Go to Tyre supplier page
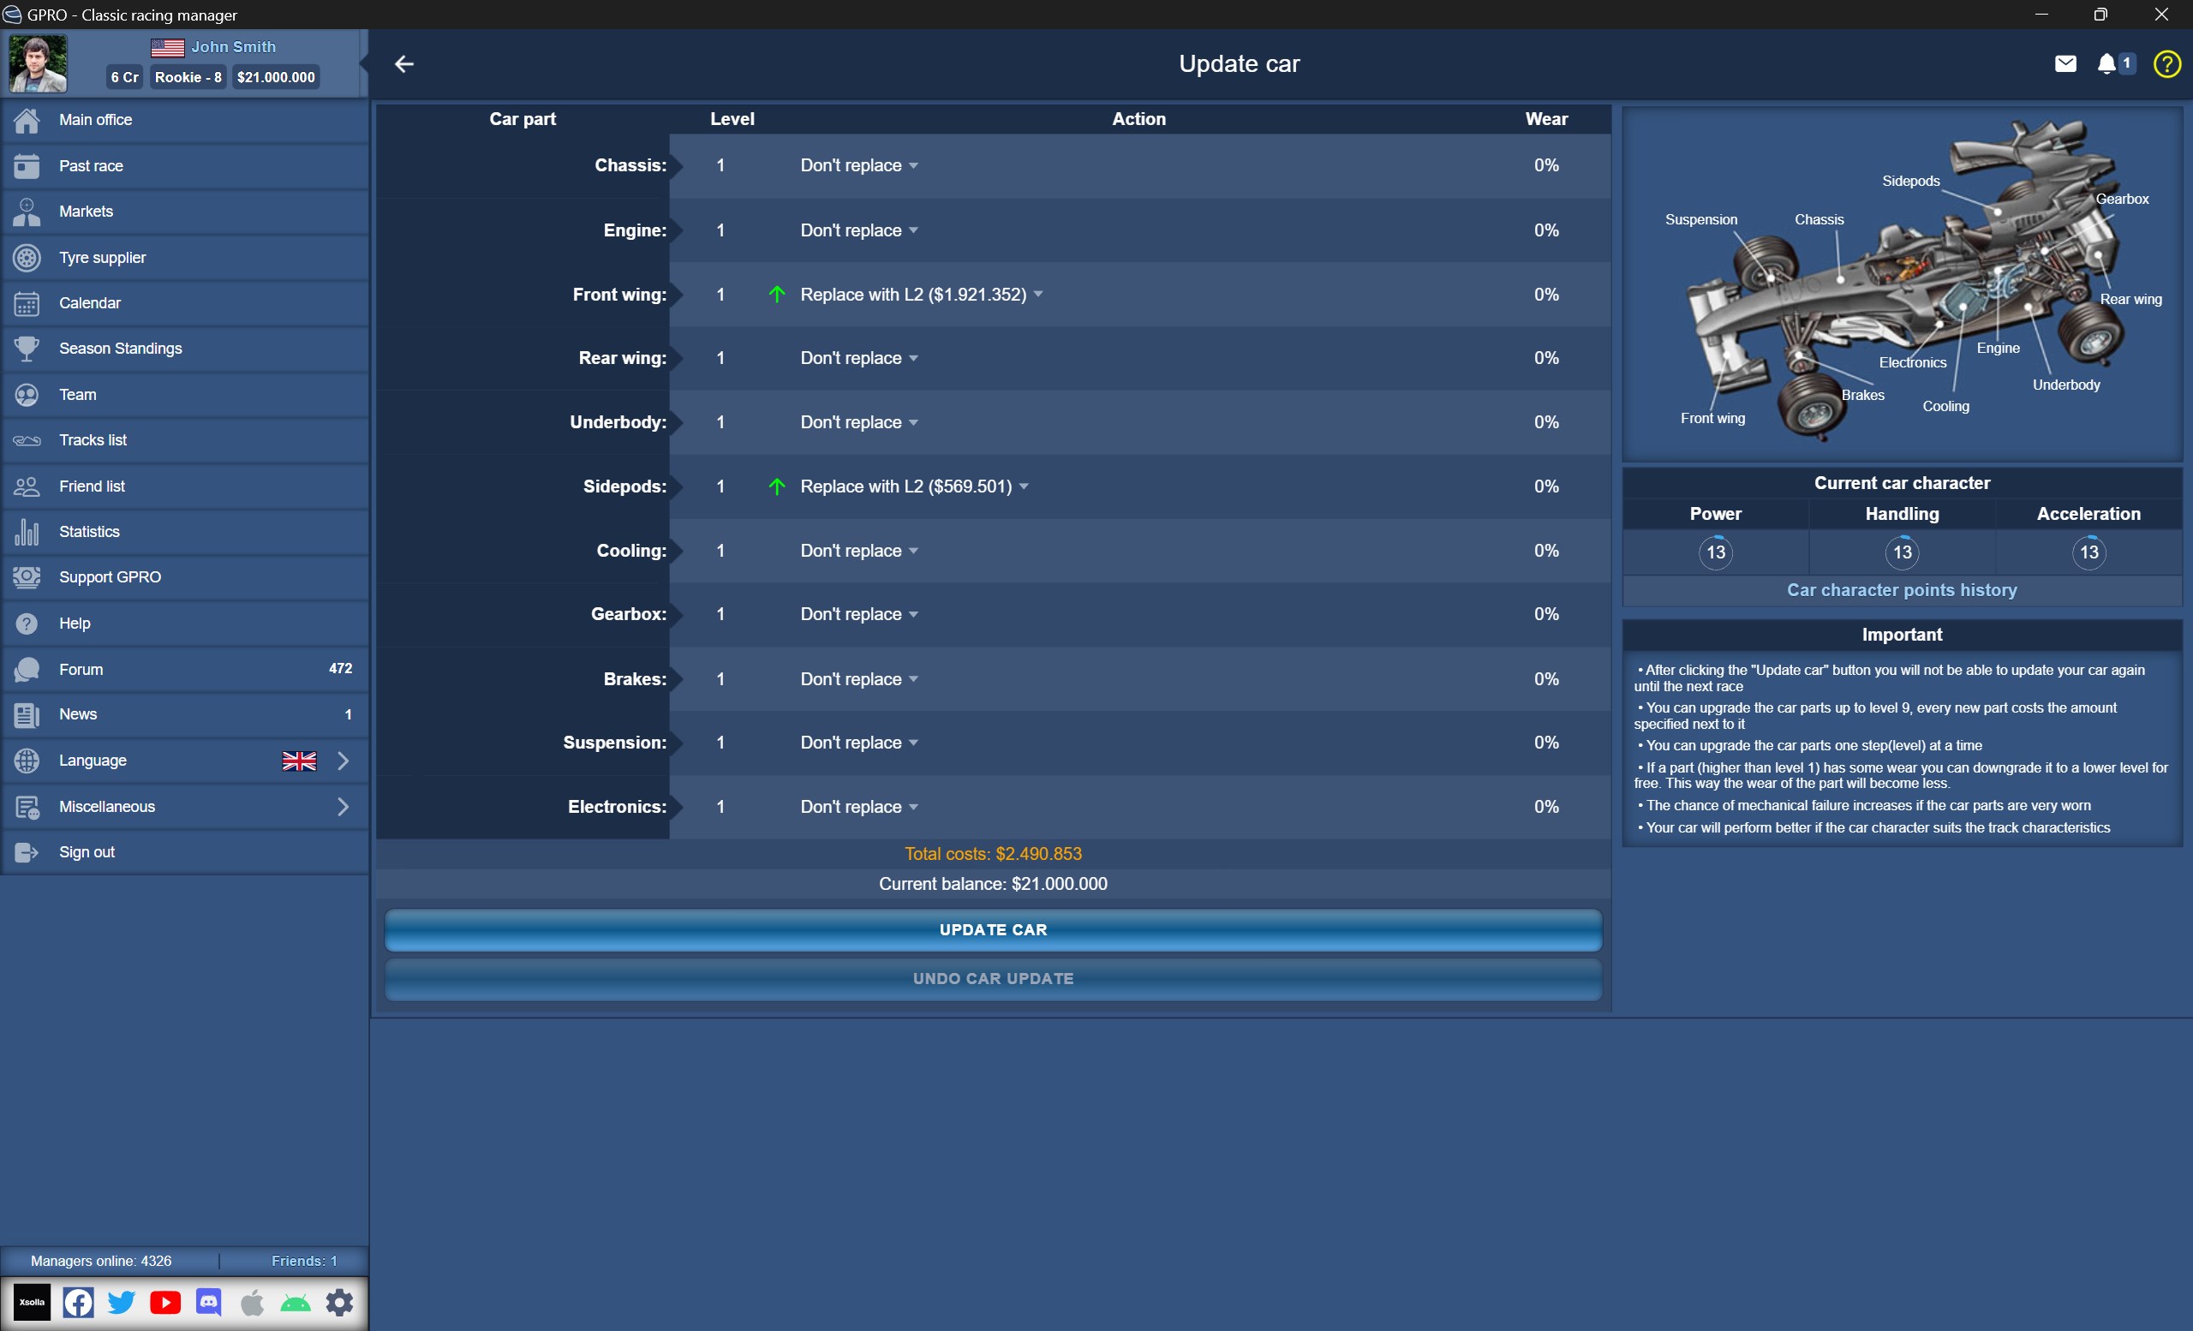2193x1331 pixels. pyautogui.click(x=102, y=258)
